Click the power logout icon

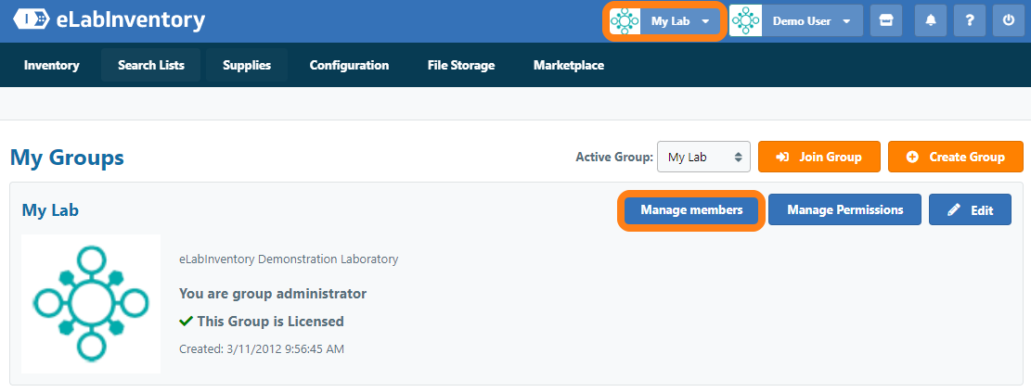pyautogui.click(x=1009, y=20)
